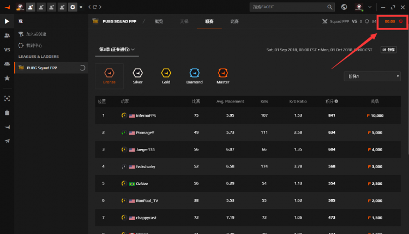Open the friends icon in sidebar
The width and height of the screenshot is (409, 234).
coord(7,35)
